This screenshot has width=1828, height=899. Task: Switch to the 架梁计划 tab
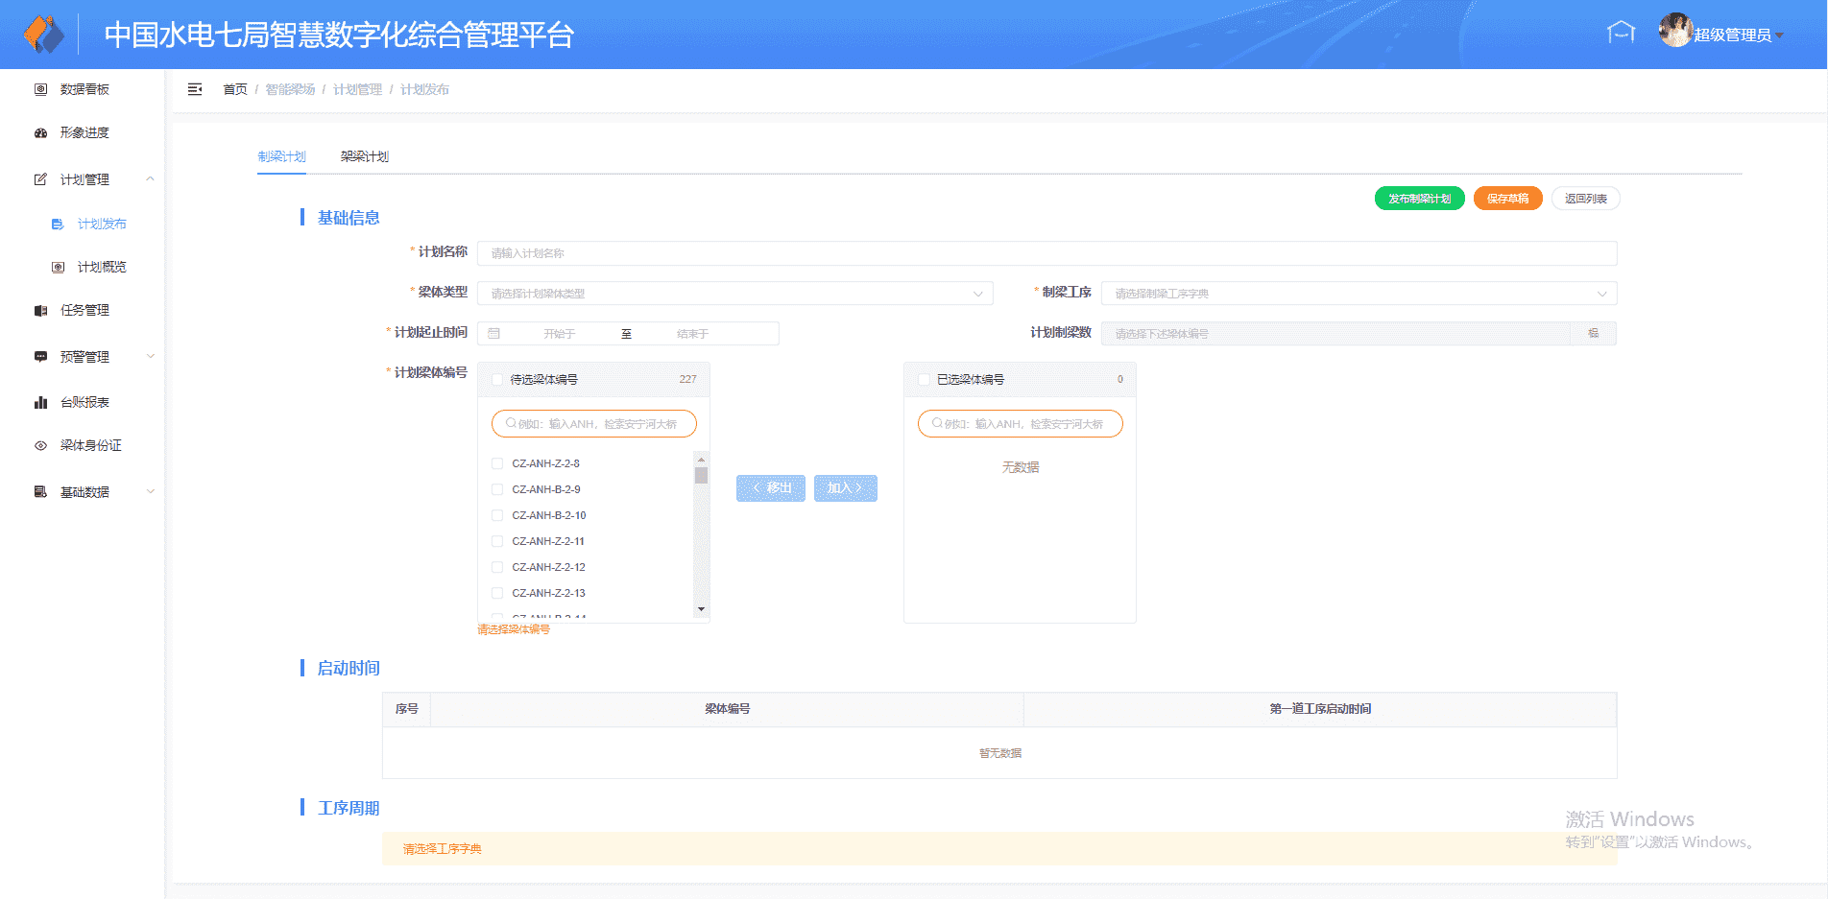click(365, 156)
